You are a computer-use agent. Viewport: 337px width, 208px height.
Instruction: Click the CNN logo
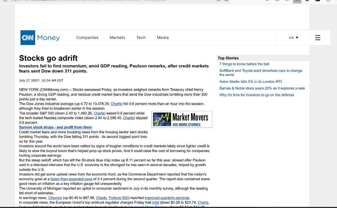[x=28, y=38]
